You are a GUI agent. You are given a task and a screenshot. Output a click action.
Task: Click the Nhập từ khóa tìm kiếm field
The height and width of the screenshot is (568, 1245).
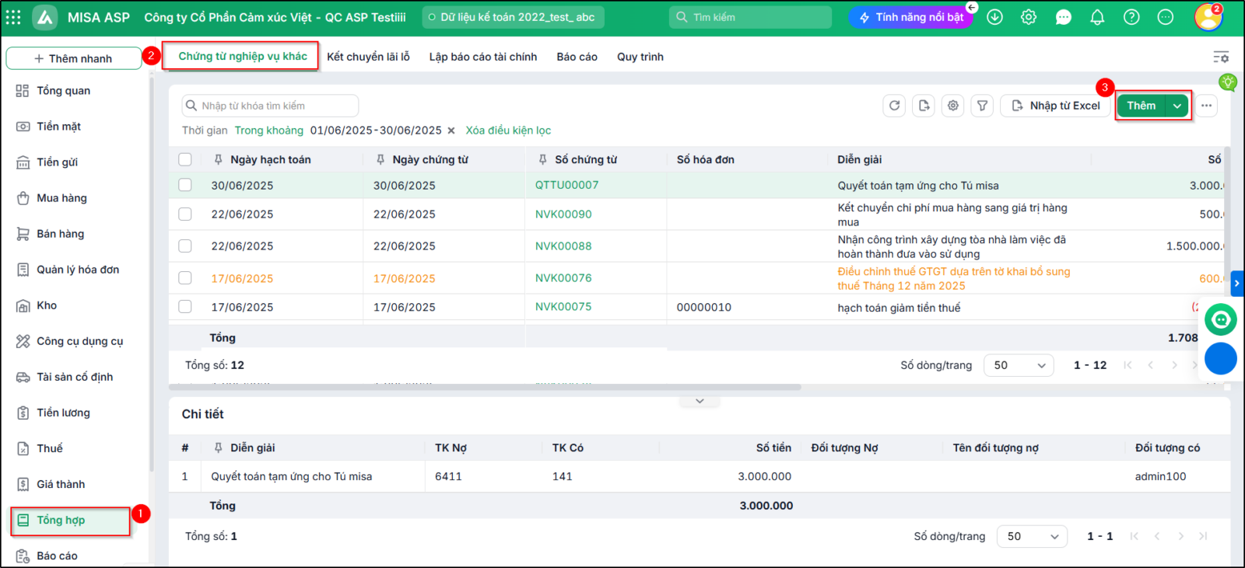[270, 106]
